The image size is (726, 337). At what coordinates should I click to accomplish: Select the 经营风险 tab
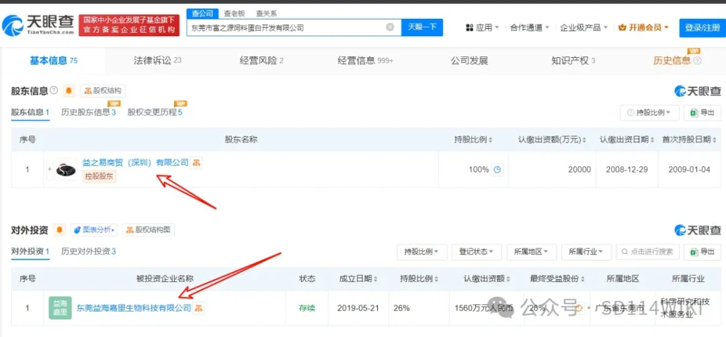coord(261,60)
